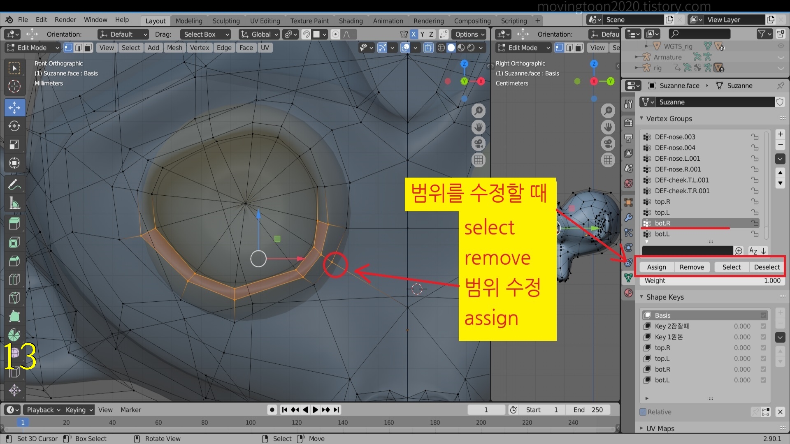Screen dimensions: 790x444
Task: Select the Inset Faces tool
Action: [14, 242]
